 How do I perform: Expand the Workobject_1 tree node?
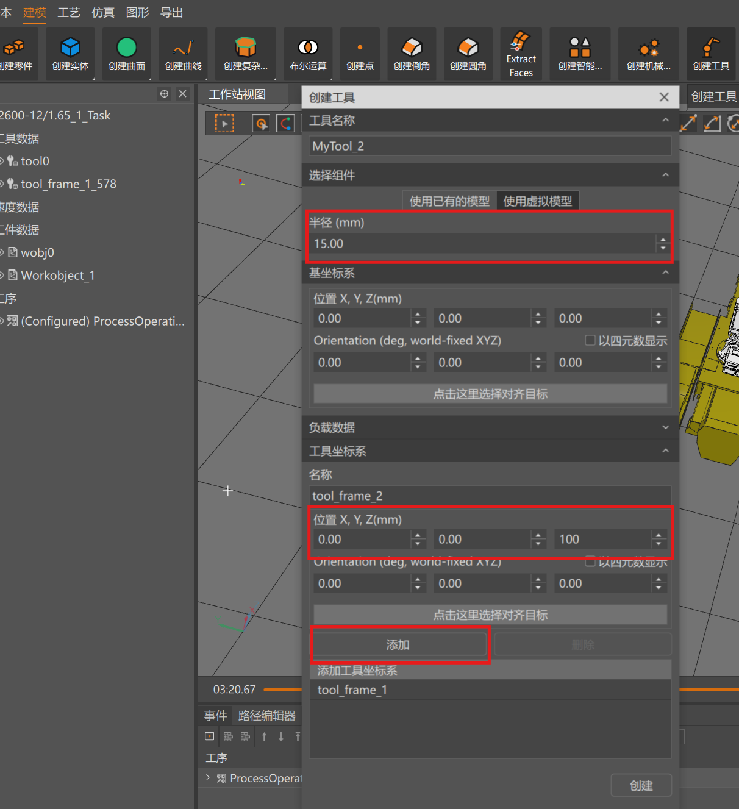coord(2,275)
